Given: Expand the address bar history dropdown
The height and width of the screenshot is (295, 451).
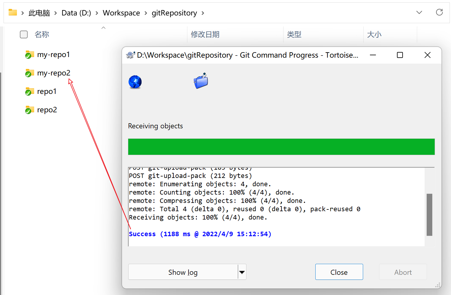Looking at the screenshot, I should 419,12.
